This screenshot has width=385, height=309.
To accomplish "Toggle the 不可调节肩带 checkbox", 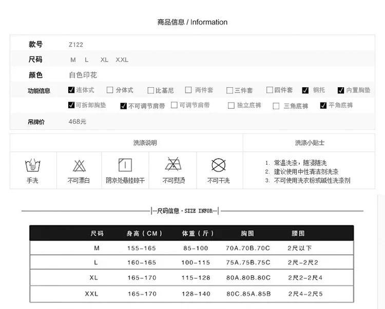I will tap(123, 106).
